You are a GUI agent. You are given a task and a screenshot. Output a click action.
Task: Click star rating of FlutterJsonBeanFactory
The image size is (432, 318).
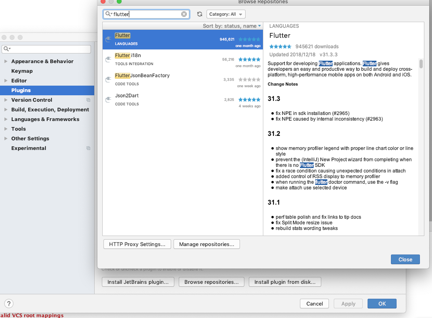click(x=249, y=80)
